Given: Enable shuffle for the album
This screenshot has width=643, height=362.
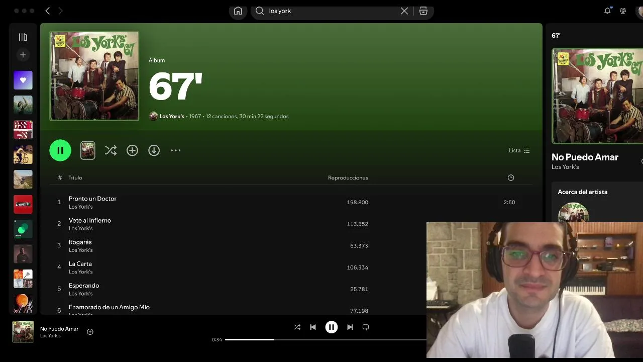Looking at the screenshot, I should point(111,150).
